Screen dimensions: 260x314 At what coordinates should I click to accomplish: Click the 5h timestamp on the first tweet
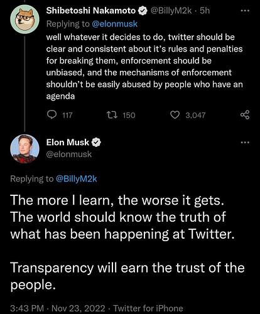pyautogui.click(x=205, y=11)
